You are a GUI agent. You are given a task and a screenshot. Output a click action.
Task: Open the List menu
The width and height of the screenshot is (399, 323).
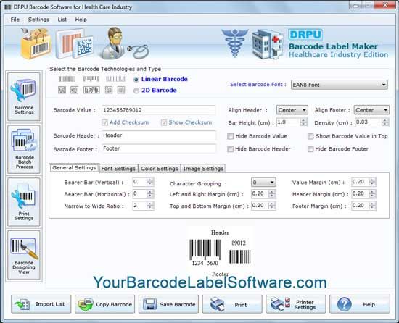point(62,20)
